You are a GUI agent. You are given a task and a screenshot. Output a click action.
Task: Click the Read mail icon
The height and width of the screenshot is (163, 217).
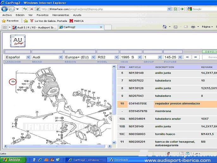(x=186, y=27)
